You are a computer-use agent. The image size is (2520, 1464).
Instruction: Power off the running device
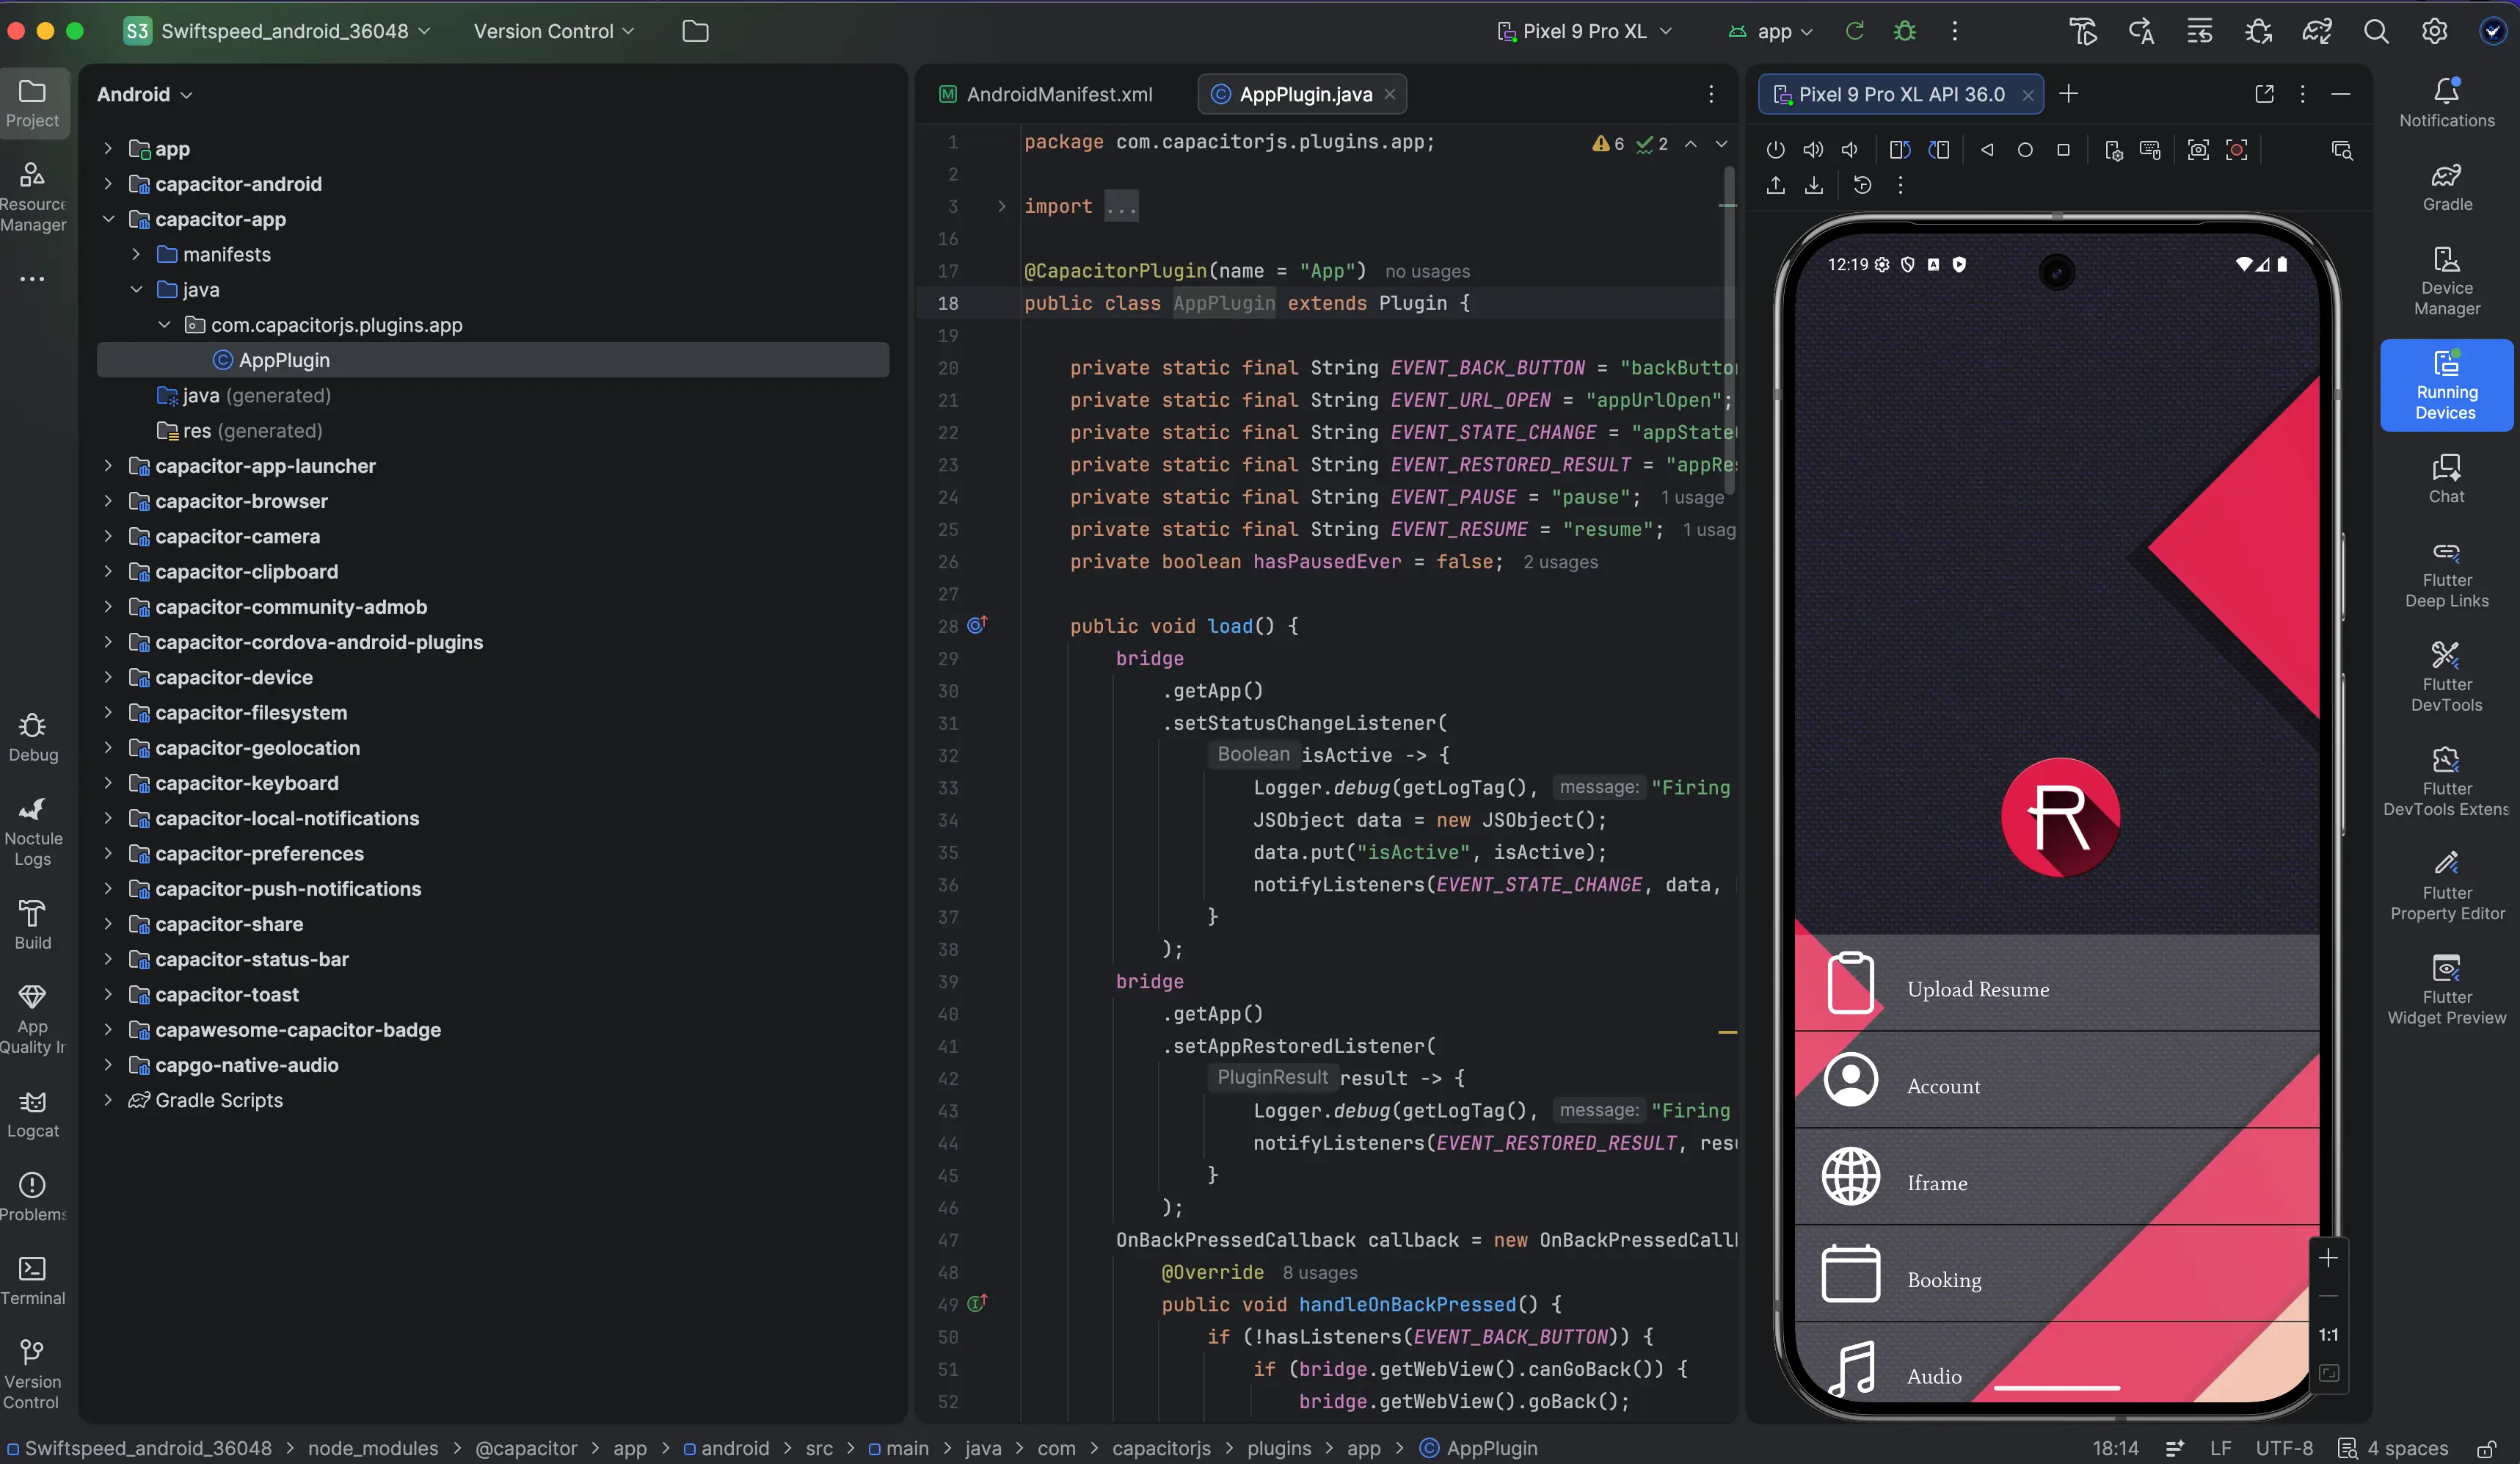coord(1776,150)
